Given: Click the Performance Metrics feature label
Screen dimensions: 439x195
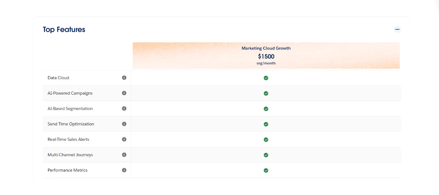Looking at the screenshot, I should pyautogui.click(x=68, y=170).
